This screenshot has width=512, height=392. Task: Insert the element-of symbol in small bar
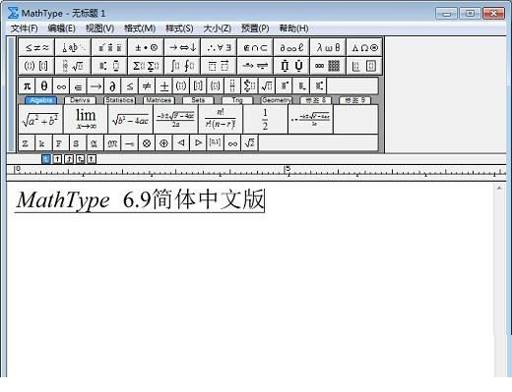pyautogui.click(x=78, y=86)
